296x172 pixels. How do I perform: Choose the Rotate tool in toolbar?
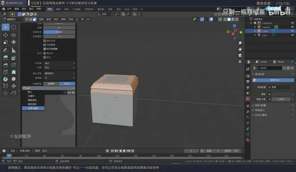(13, 35)
